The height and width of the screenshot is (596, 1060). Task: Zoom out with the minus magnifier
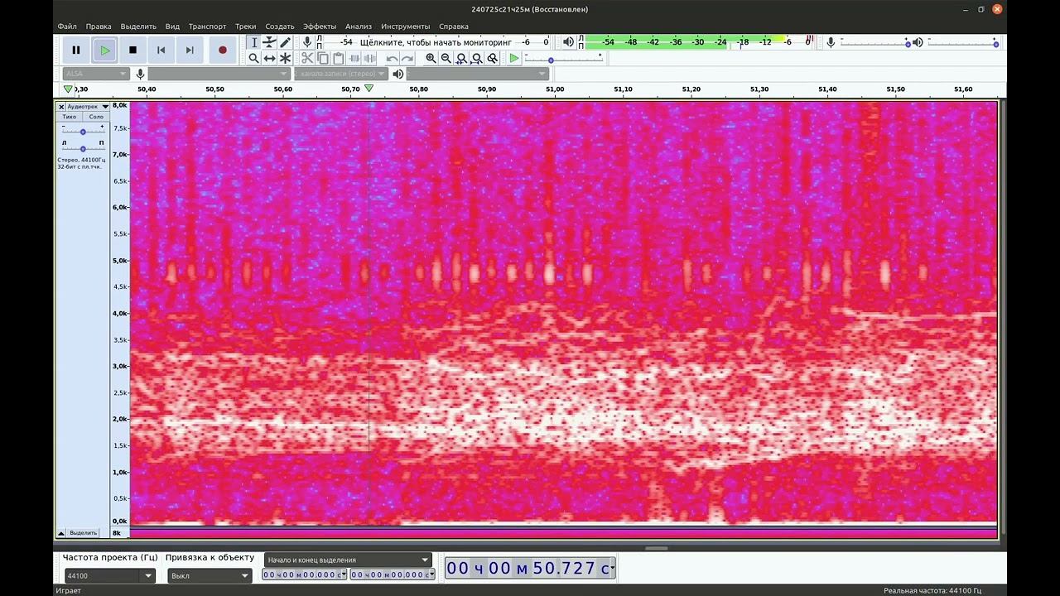point(446,58)
